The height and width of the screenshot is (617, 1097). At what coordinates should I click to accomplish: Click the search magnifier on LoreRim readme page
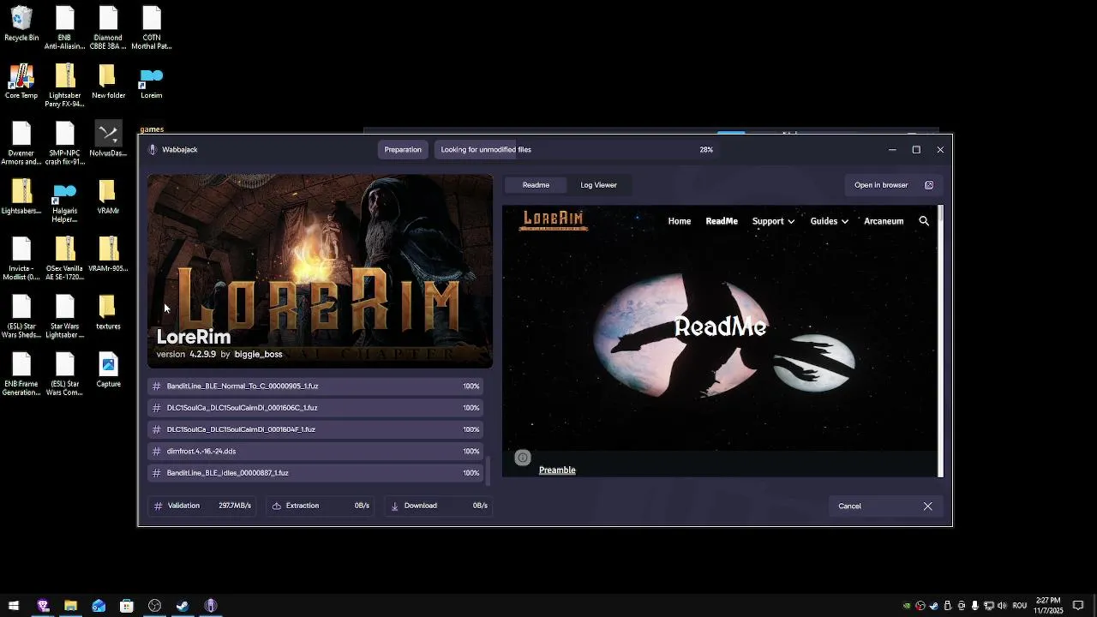tap(924, 221)
